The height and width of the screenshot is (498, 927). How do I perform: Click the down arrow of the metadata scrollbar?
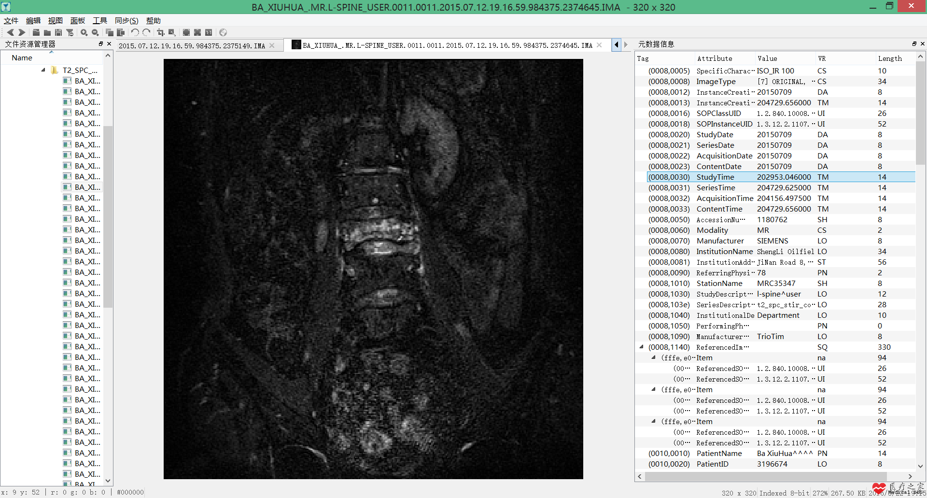point(920,466)
